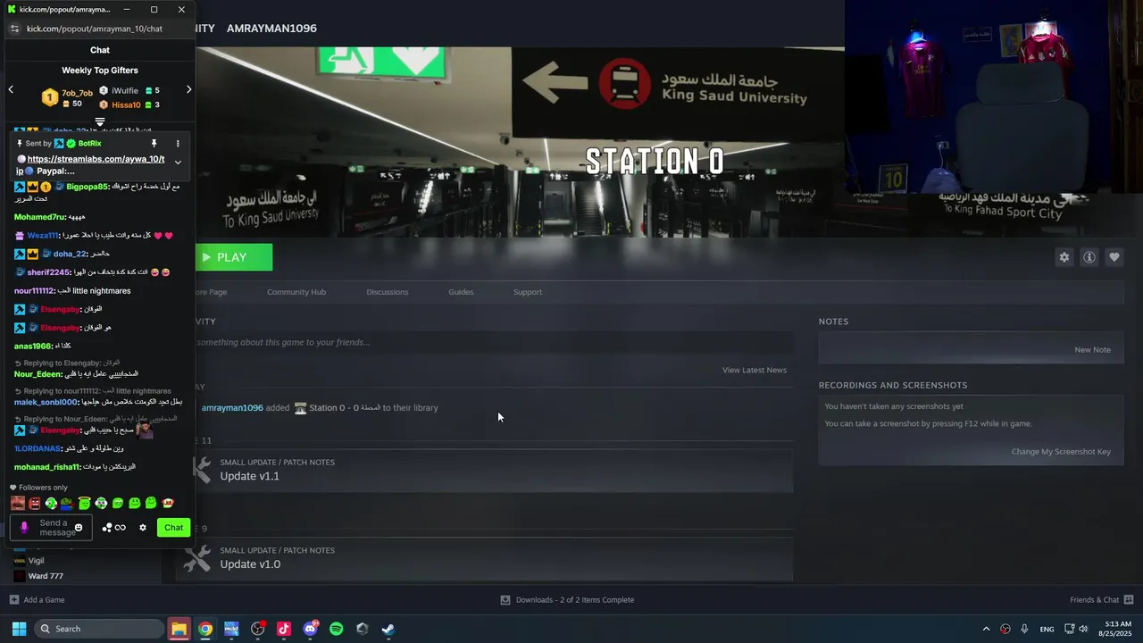Open site info icon in address bar
Screen dimensions: 1143x643
click(14, 29)
